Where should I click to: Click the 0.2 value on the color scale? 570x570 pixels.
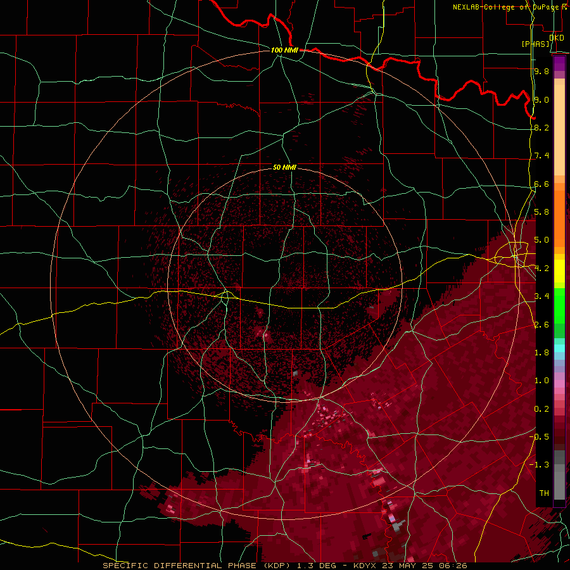coord(541,409)
